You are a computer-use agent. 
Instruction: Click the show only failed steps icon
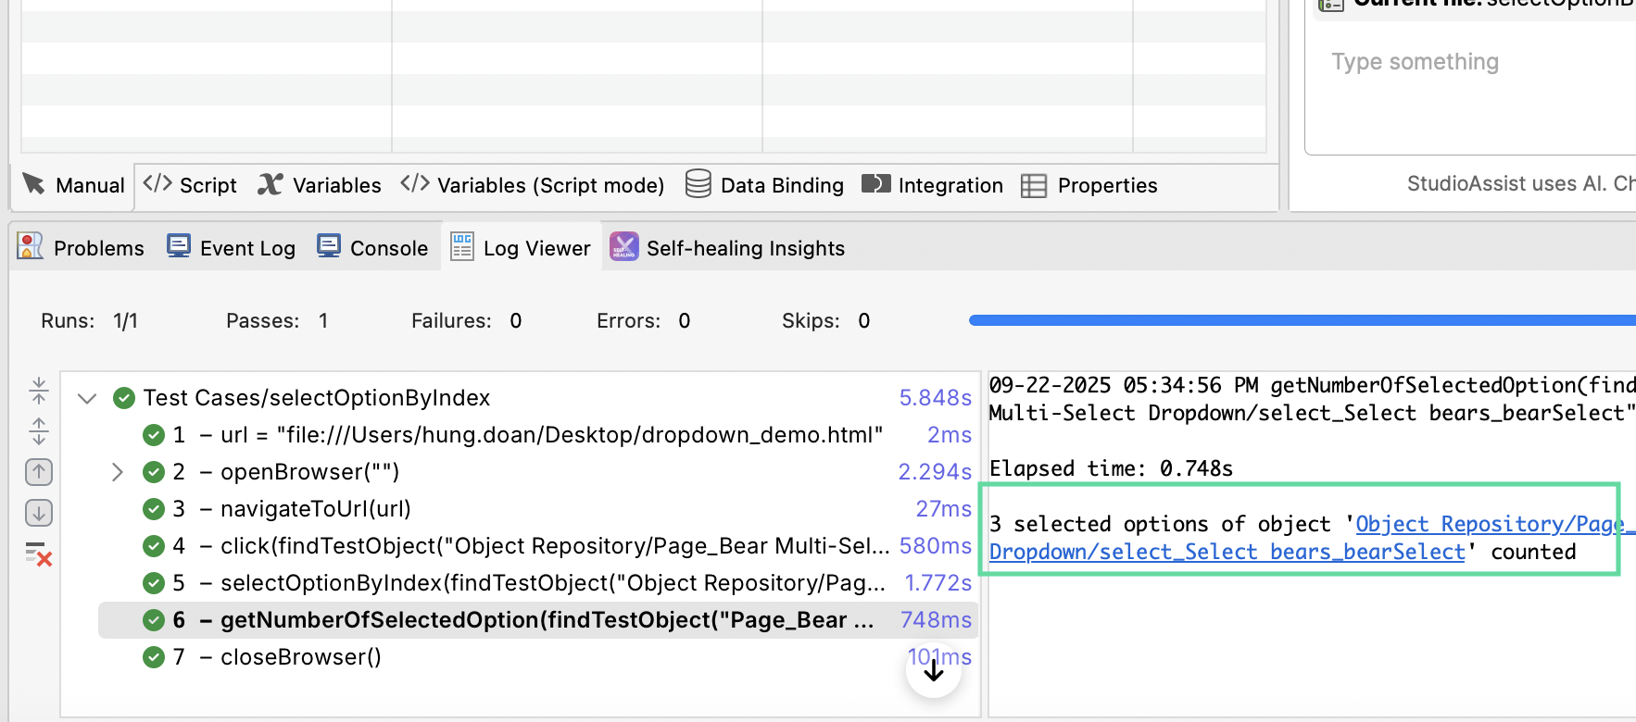point(39,554)
